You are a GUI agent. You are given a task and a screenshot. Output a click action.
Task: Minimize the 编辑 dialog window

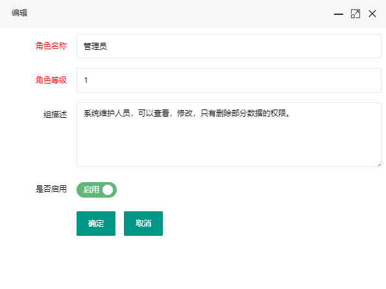(x=339, y=14)
